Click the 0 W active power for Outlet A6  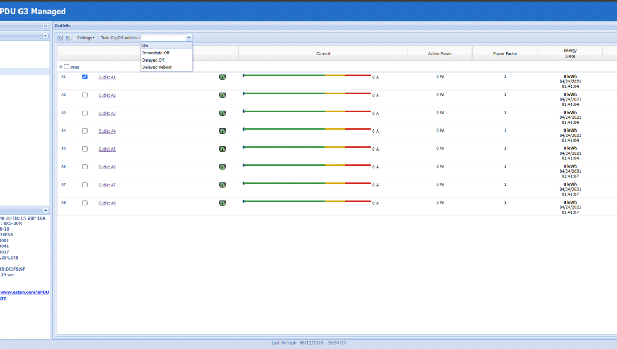(440, 166)
